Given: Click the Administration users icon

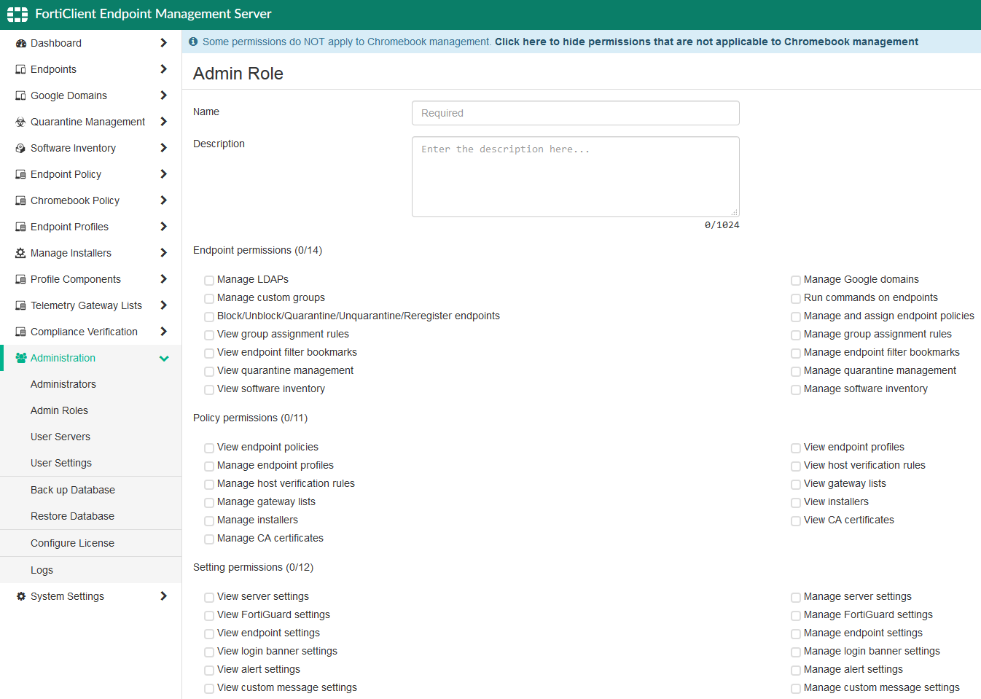Looking at the screenshot, I should pos(21,358).
